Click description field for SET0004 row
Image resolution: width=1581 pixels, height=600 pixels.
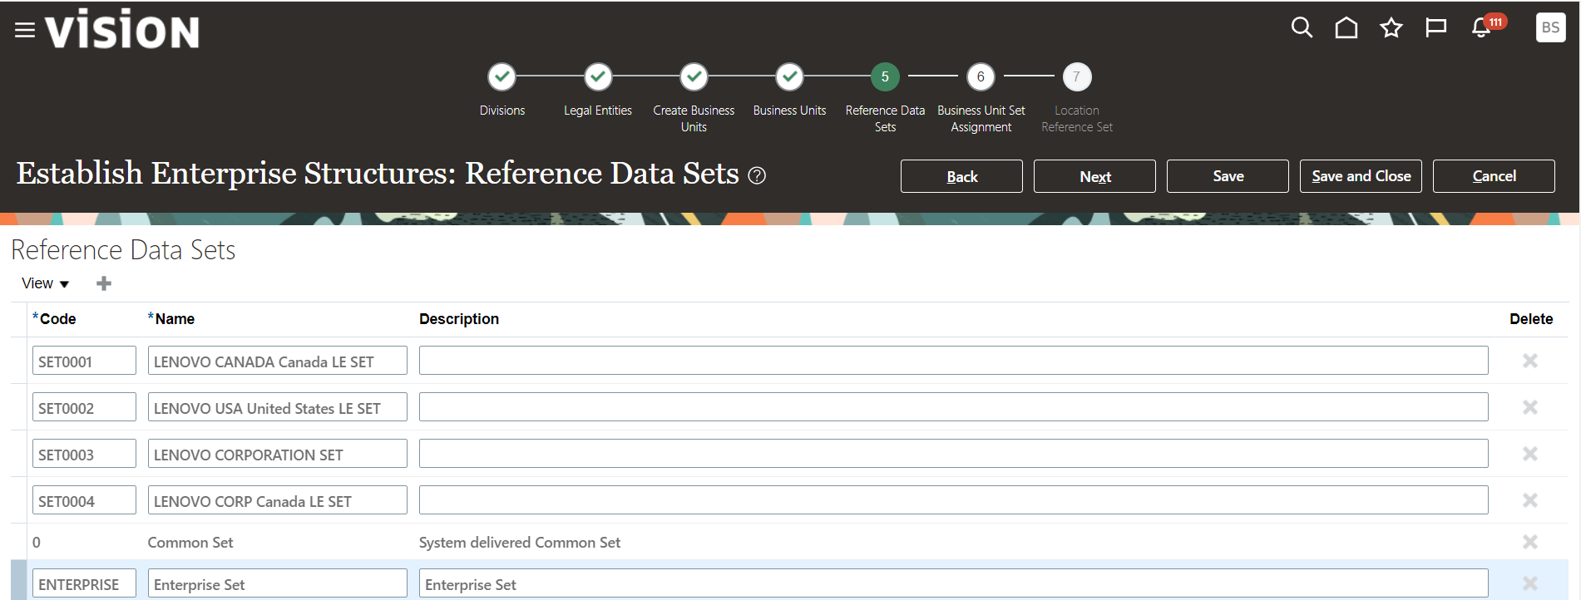coord(954,500)
